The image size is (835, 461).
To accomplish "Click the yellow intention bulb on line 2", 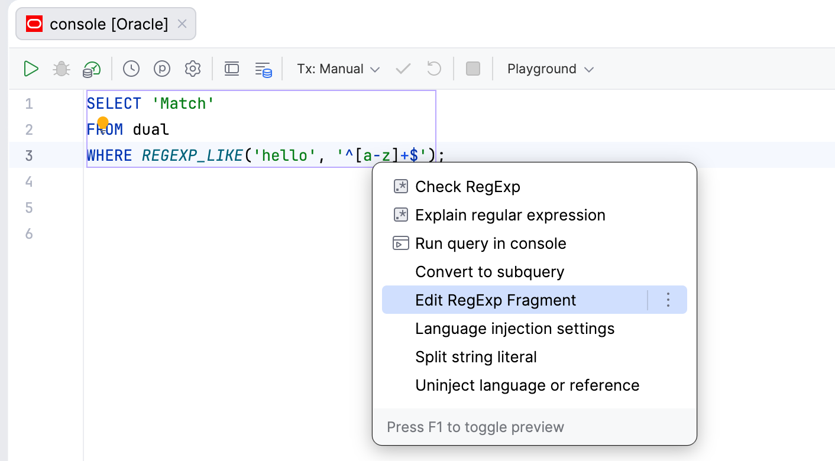I will pos(103,123).
